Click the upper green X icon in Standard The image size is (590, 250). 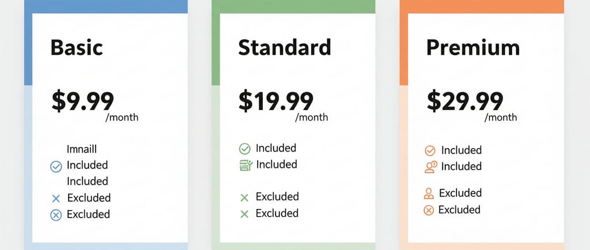click(244, 198)
